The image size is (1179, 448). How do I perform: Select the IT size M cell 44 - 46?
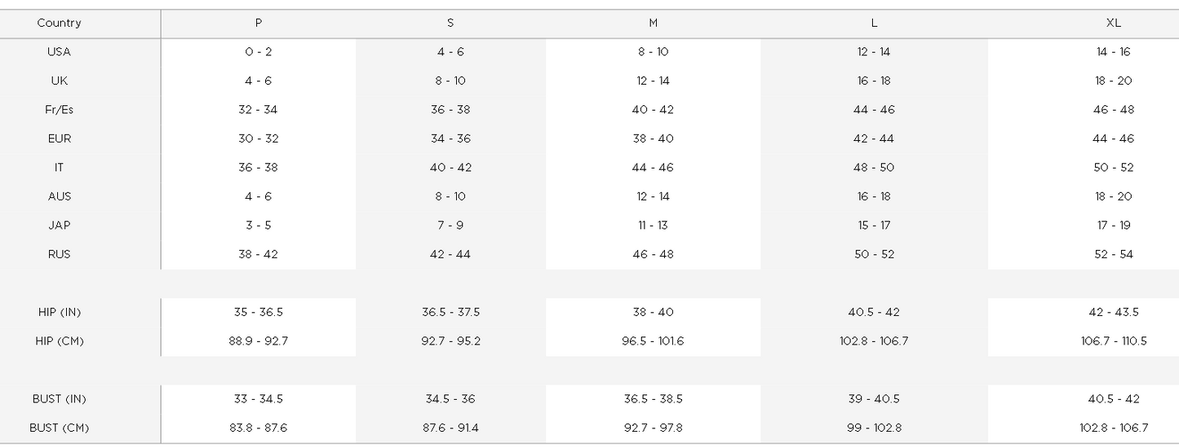click(x=653, y=168)
